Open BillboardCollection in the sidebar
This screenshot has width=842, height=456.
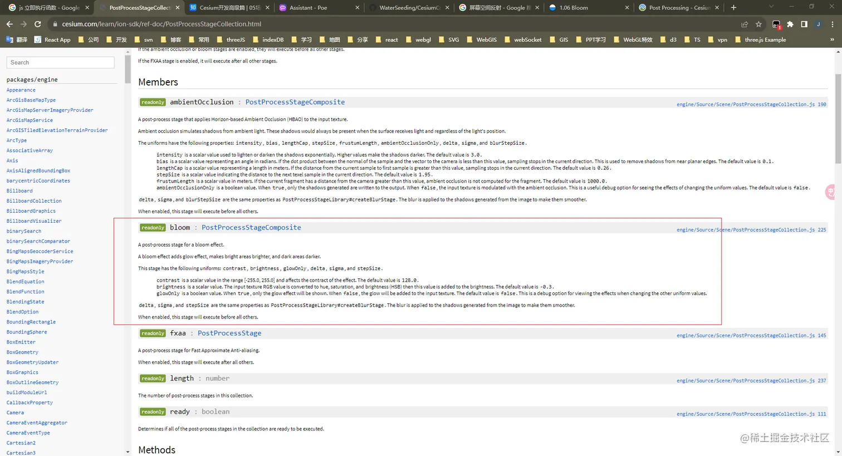click(34, 200)
